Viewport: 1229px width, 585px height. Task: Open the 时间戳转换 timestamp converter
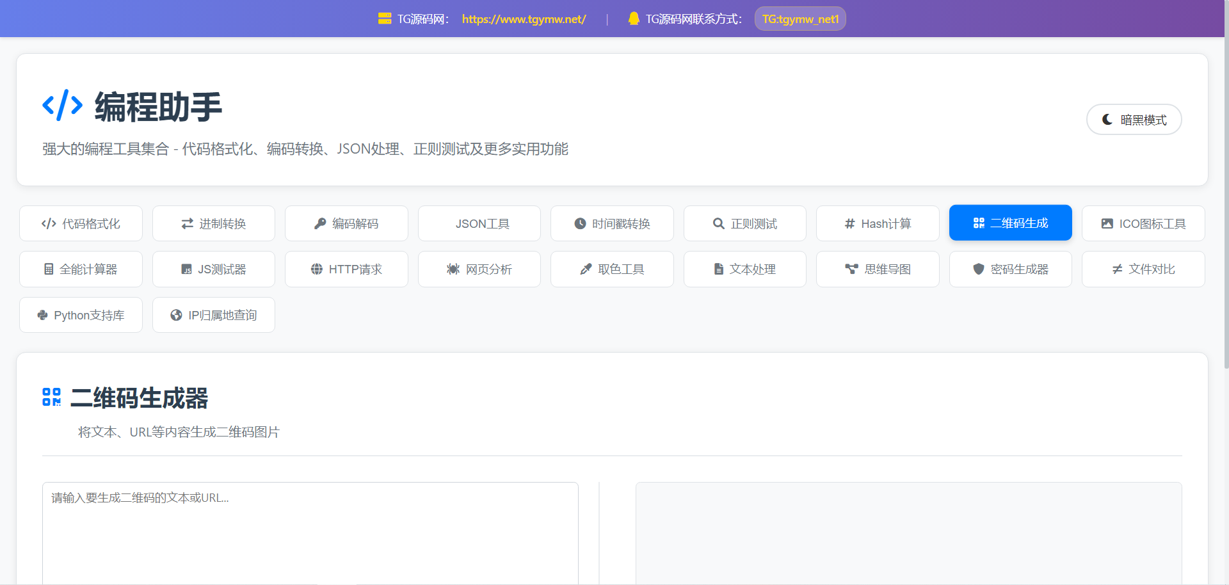612,223
